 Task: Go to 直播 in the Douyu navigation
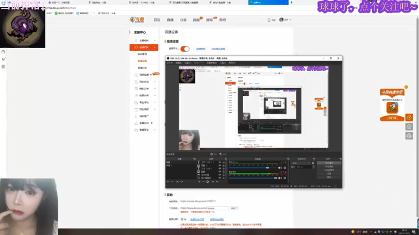coord(170,20)
